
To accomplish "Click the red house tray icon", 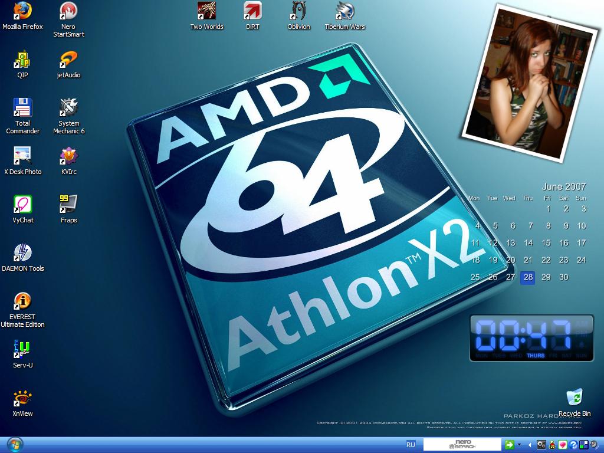I will pos(552,445).
